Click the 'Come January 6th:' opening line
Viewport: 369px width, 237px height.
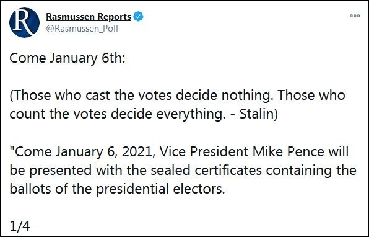pyautogui.click(x=67, y=58)
